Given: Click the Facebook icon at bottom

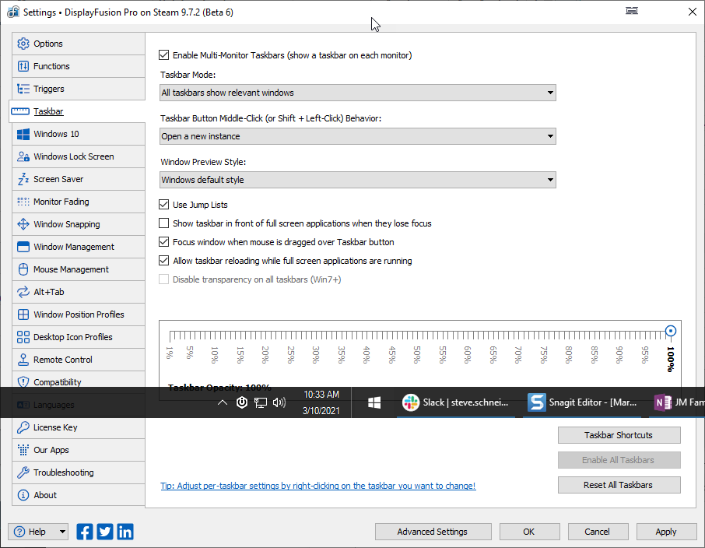Looking at the screenshot, I should 85,532.
